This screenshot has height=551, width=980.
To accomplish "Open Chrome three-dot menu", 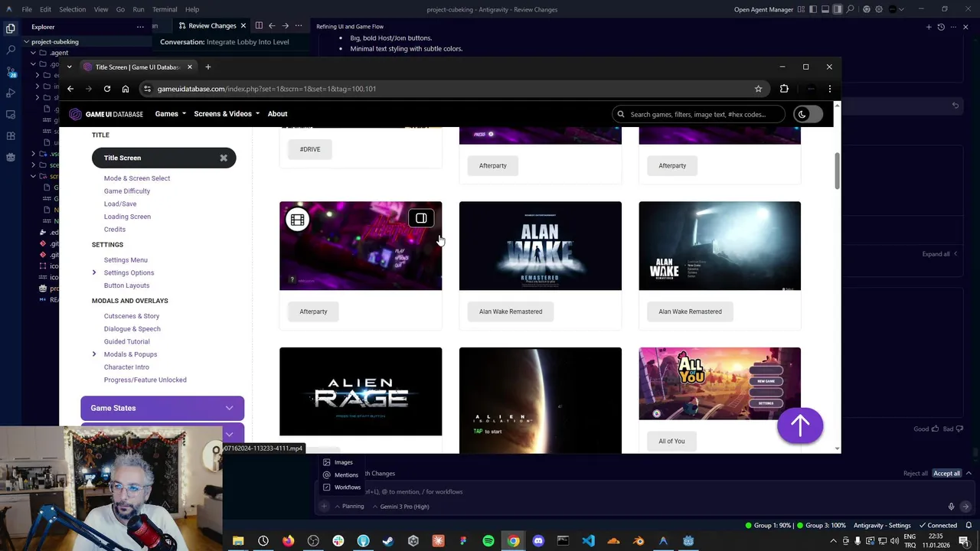I will [x=829, y=89].
